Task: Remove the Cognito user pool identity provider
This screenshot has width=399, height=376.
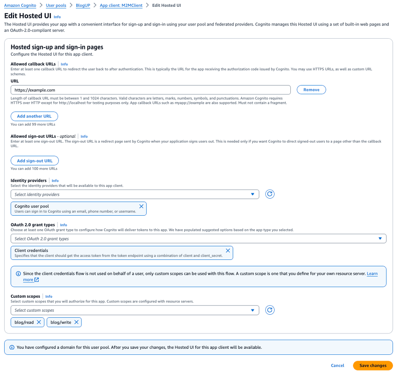Action: [x=141, y=206]
